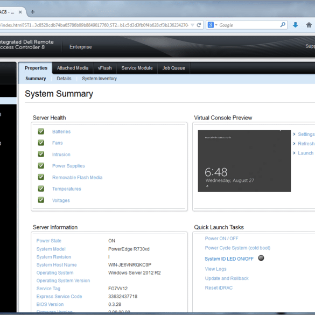Select the service tag FG7VV12
Viewport: 315px width, 315px height.
(118, 289)
